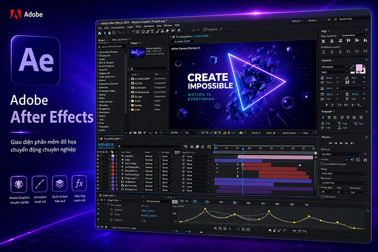
Task: Open the composition mini-flowchart icon in timeline
Action: [185, 147]
